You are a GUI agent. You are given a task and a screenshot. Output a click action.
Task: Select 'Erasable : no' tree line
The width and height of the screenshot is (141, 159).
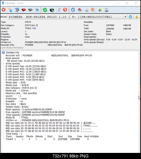pyautogui.click(x=14, y=101)
